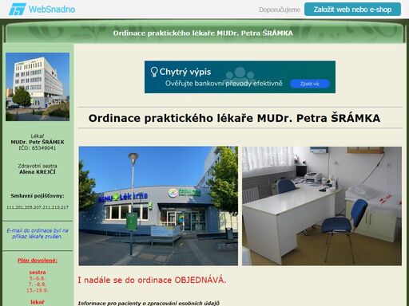409x306 pixels.
Task: Click the lightbulb icon in ad
Action: pyautogui.click(x=154, y=72)
